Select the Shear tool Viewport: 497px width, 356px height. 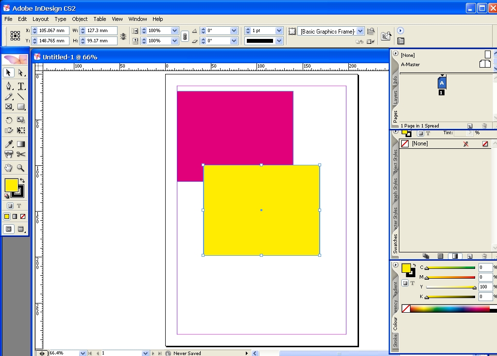(9, 130)
